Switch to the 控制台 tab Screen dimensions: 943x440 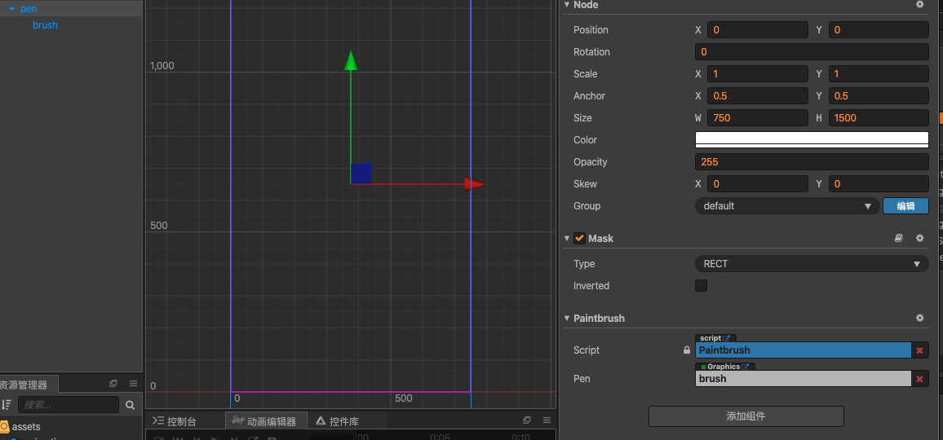pos(175,421)
